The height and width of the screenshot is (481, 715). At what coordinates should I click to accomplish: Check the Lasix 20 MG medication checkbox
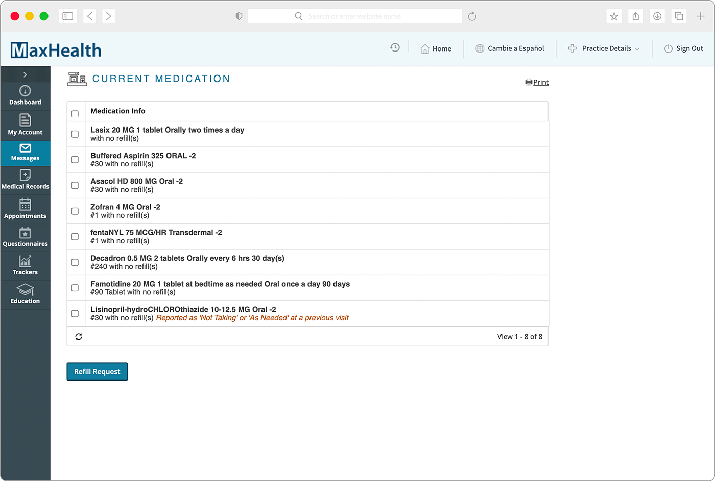coord(75,134)
